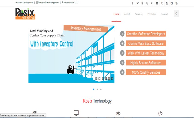Open the Twitter social icon
The width and height of the screenshot is (194, 118).
click(138, 3)
